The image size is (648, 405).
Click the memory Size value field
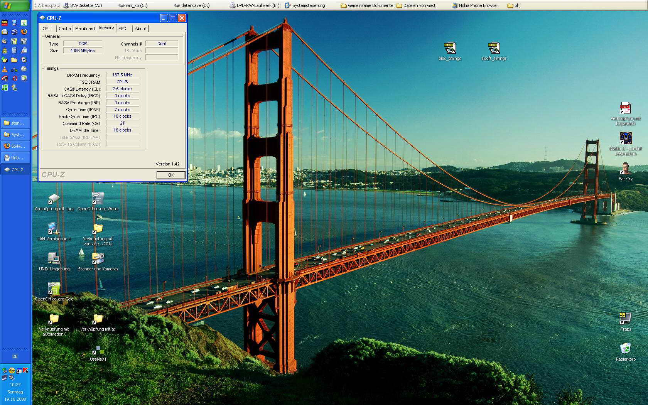tap(83, 51)
